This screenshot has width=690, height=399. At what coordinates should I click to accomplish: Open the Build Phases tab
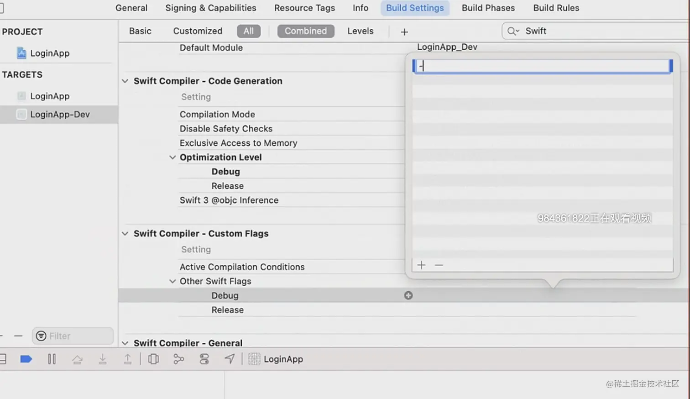click(488, 8)
